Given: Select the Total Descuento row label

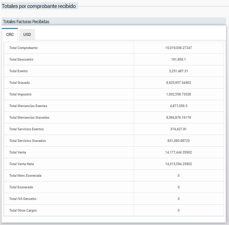Looking at the screenshot, I should [21, 60].
